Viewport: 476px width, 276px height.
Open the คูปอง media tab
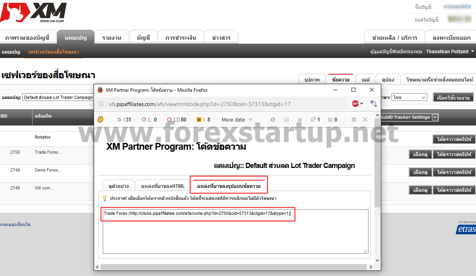388,79
